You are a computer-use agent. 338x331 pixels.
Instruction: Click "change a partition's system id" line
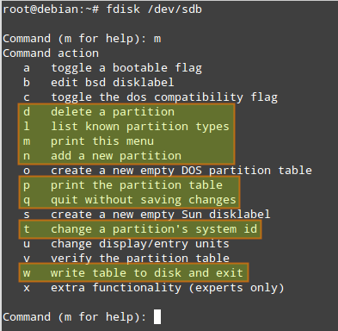140,229
